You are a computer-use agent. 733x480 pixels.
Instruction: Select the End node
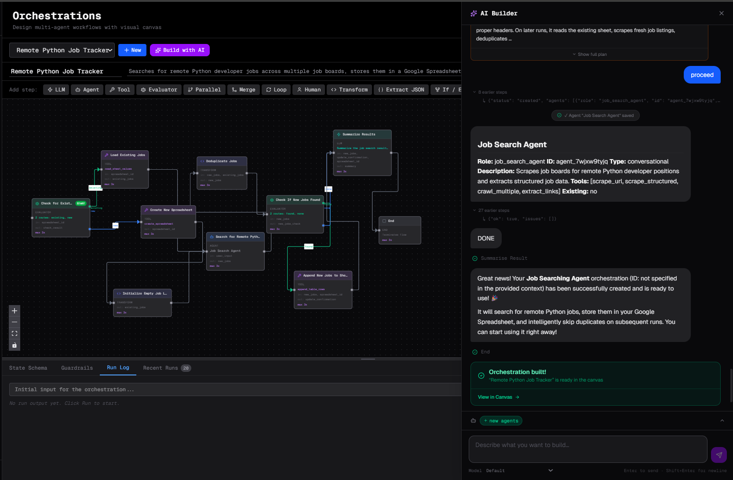(400, 230)
